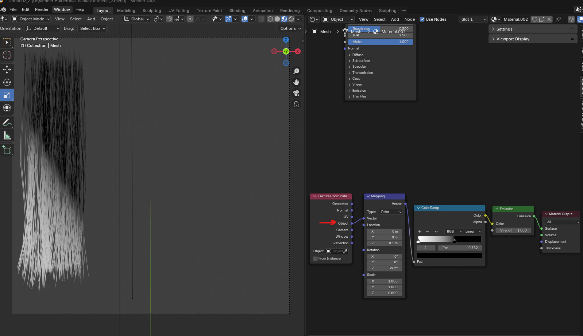The height and width of the screenshot is (336, 583).
Task: Open the Orientation Default dropdown
Action: pyautogui.click(x=42, y=28)
